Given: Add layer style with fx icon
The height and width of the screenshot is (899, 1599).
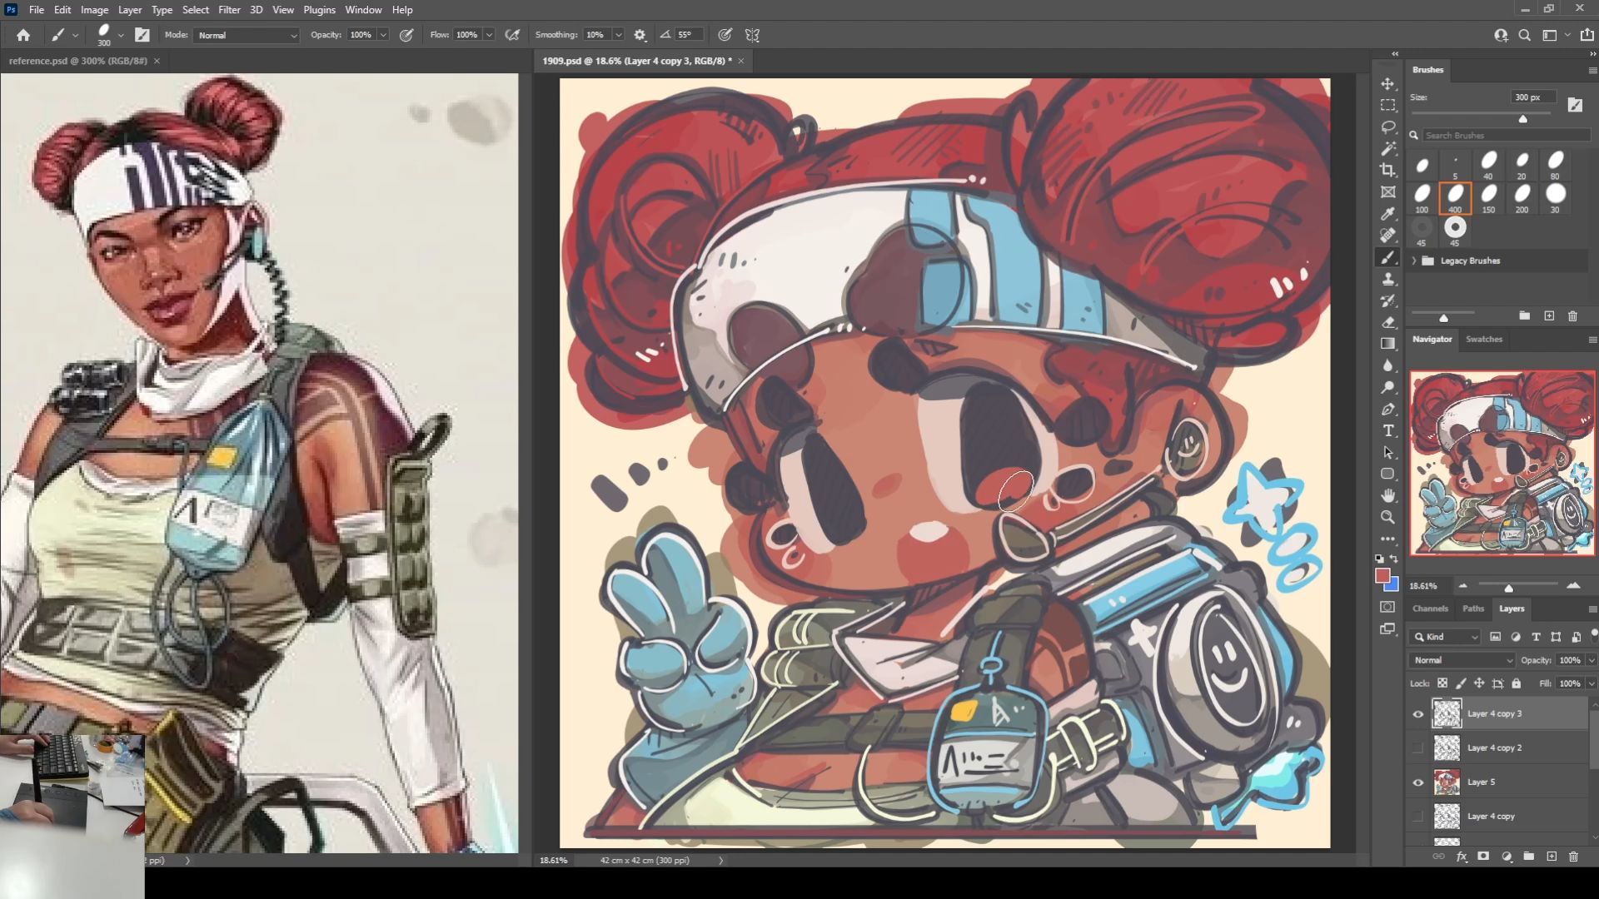Looking at the screenshot, I should coord(1462,857).
